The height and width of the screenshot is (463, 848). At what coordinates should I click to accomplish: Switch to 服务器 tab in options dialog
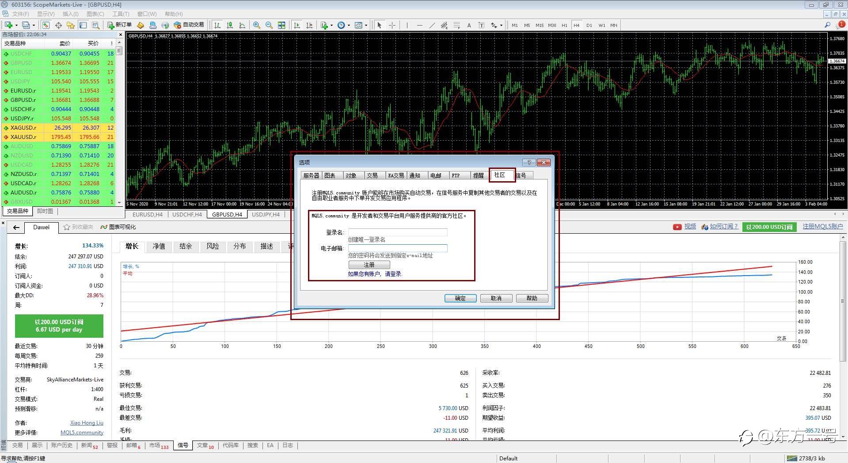(x=311, y=175)
